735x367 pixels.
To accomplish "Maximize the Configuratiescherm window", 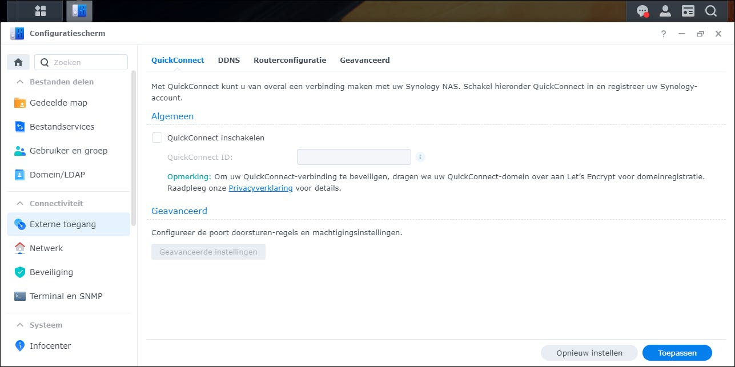I will click(x=700, y=34).
